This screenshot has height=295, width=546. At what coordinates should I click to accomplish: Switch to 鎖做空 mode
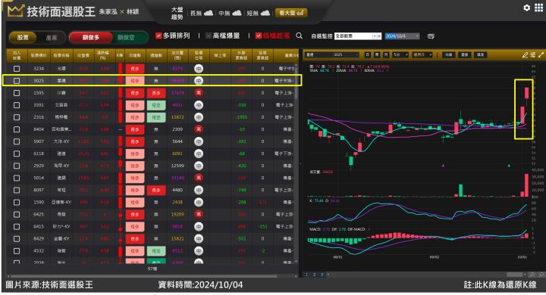[x=126, y=38]
